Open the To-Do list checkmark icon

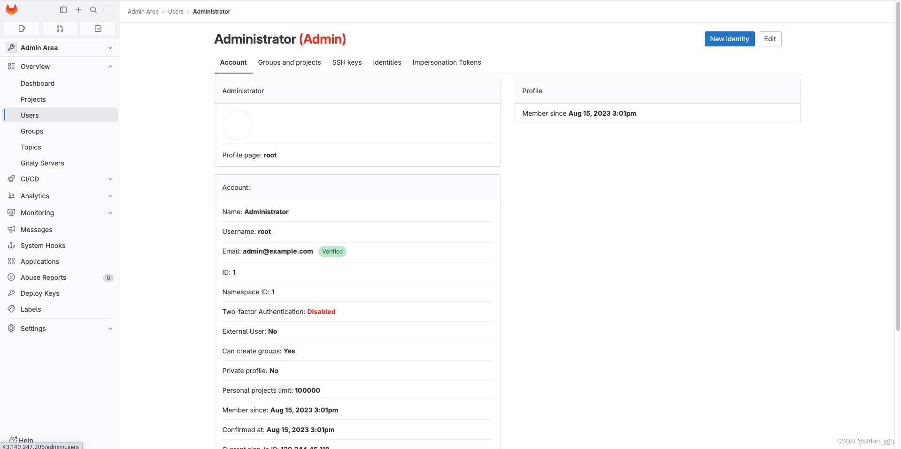(98, 29)
